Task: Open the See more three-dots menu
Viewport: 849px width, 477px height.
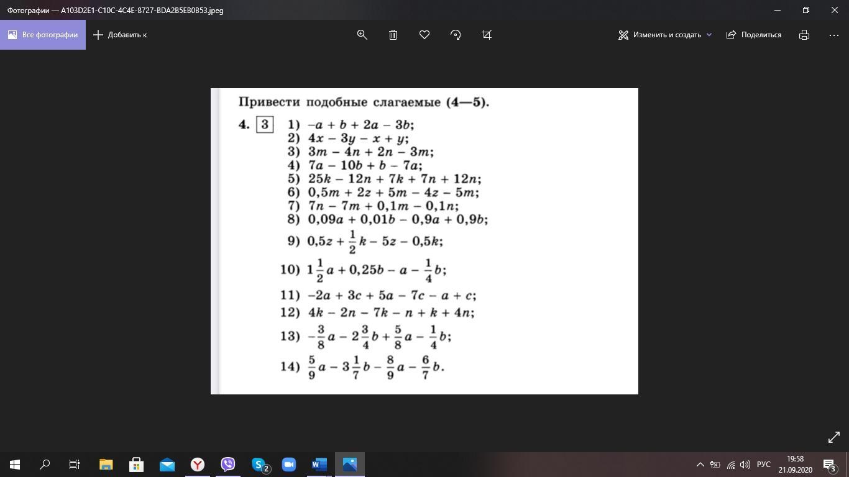Action: (834, 35)
